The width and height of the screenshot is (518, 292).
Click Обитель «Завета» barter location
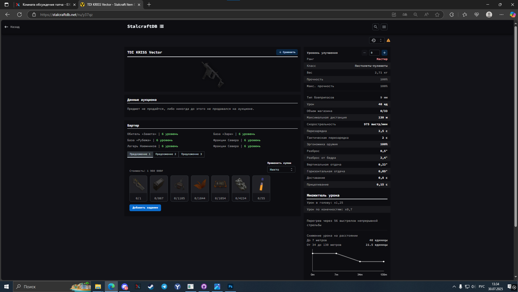[x=142, y=134]
